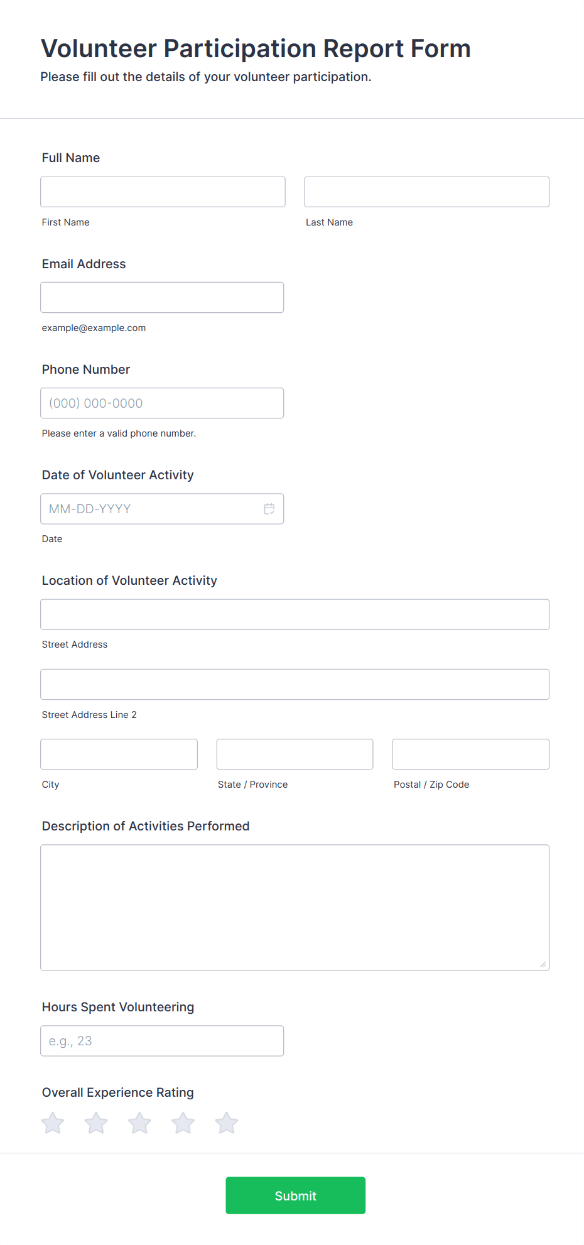Screen dimensions: 584x1245
Task: Select the second star rating
Action: tap(95, 1123)
